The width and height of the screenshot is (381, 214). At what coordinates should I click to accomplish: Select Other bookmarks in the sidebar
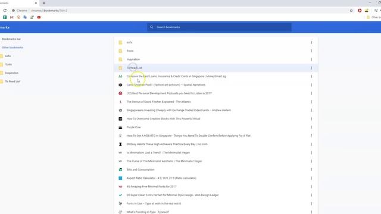tap(13, 48)
